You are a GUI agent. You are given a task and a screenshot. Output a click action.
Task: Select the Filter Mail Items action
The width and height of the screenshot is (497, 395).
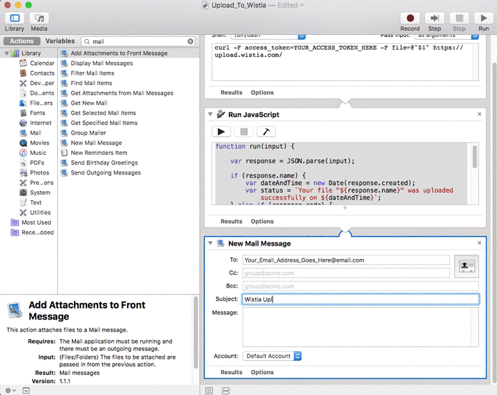click(128, 73)
